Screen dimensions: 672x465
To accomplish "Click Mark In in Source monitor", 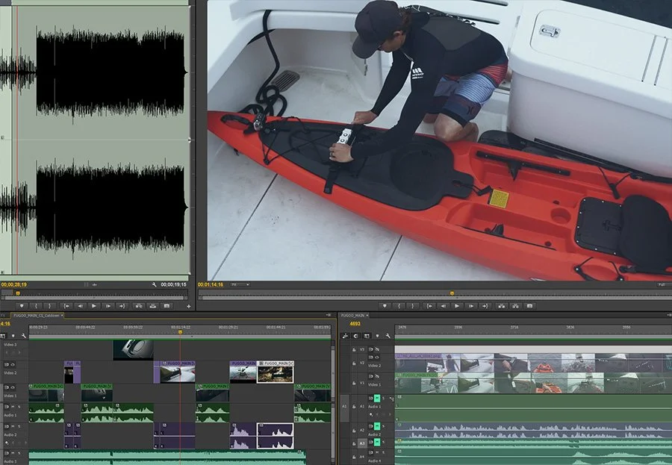I will point(36,306).
